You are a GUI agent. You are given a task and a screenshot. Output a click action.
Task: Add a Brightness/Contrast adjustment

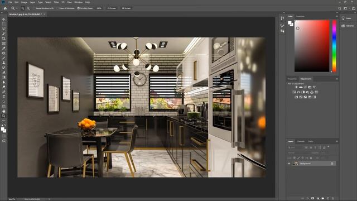(x=296, y=87)
